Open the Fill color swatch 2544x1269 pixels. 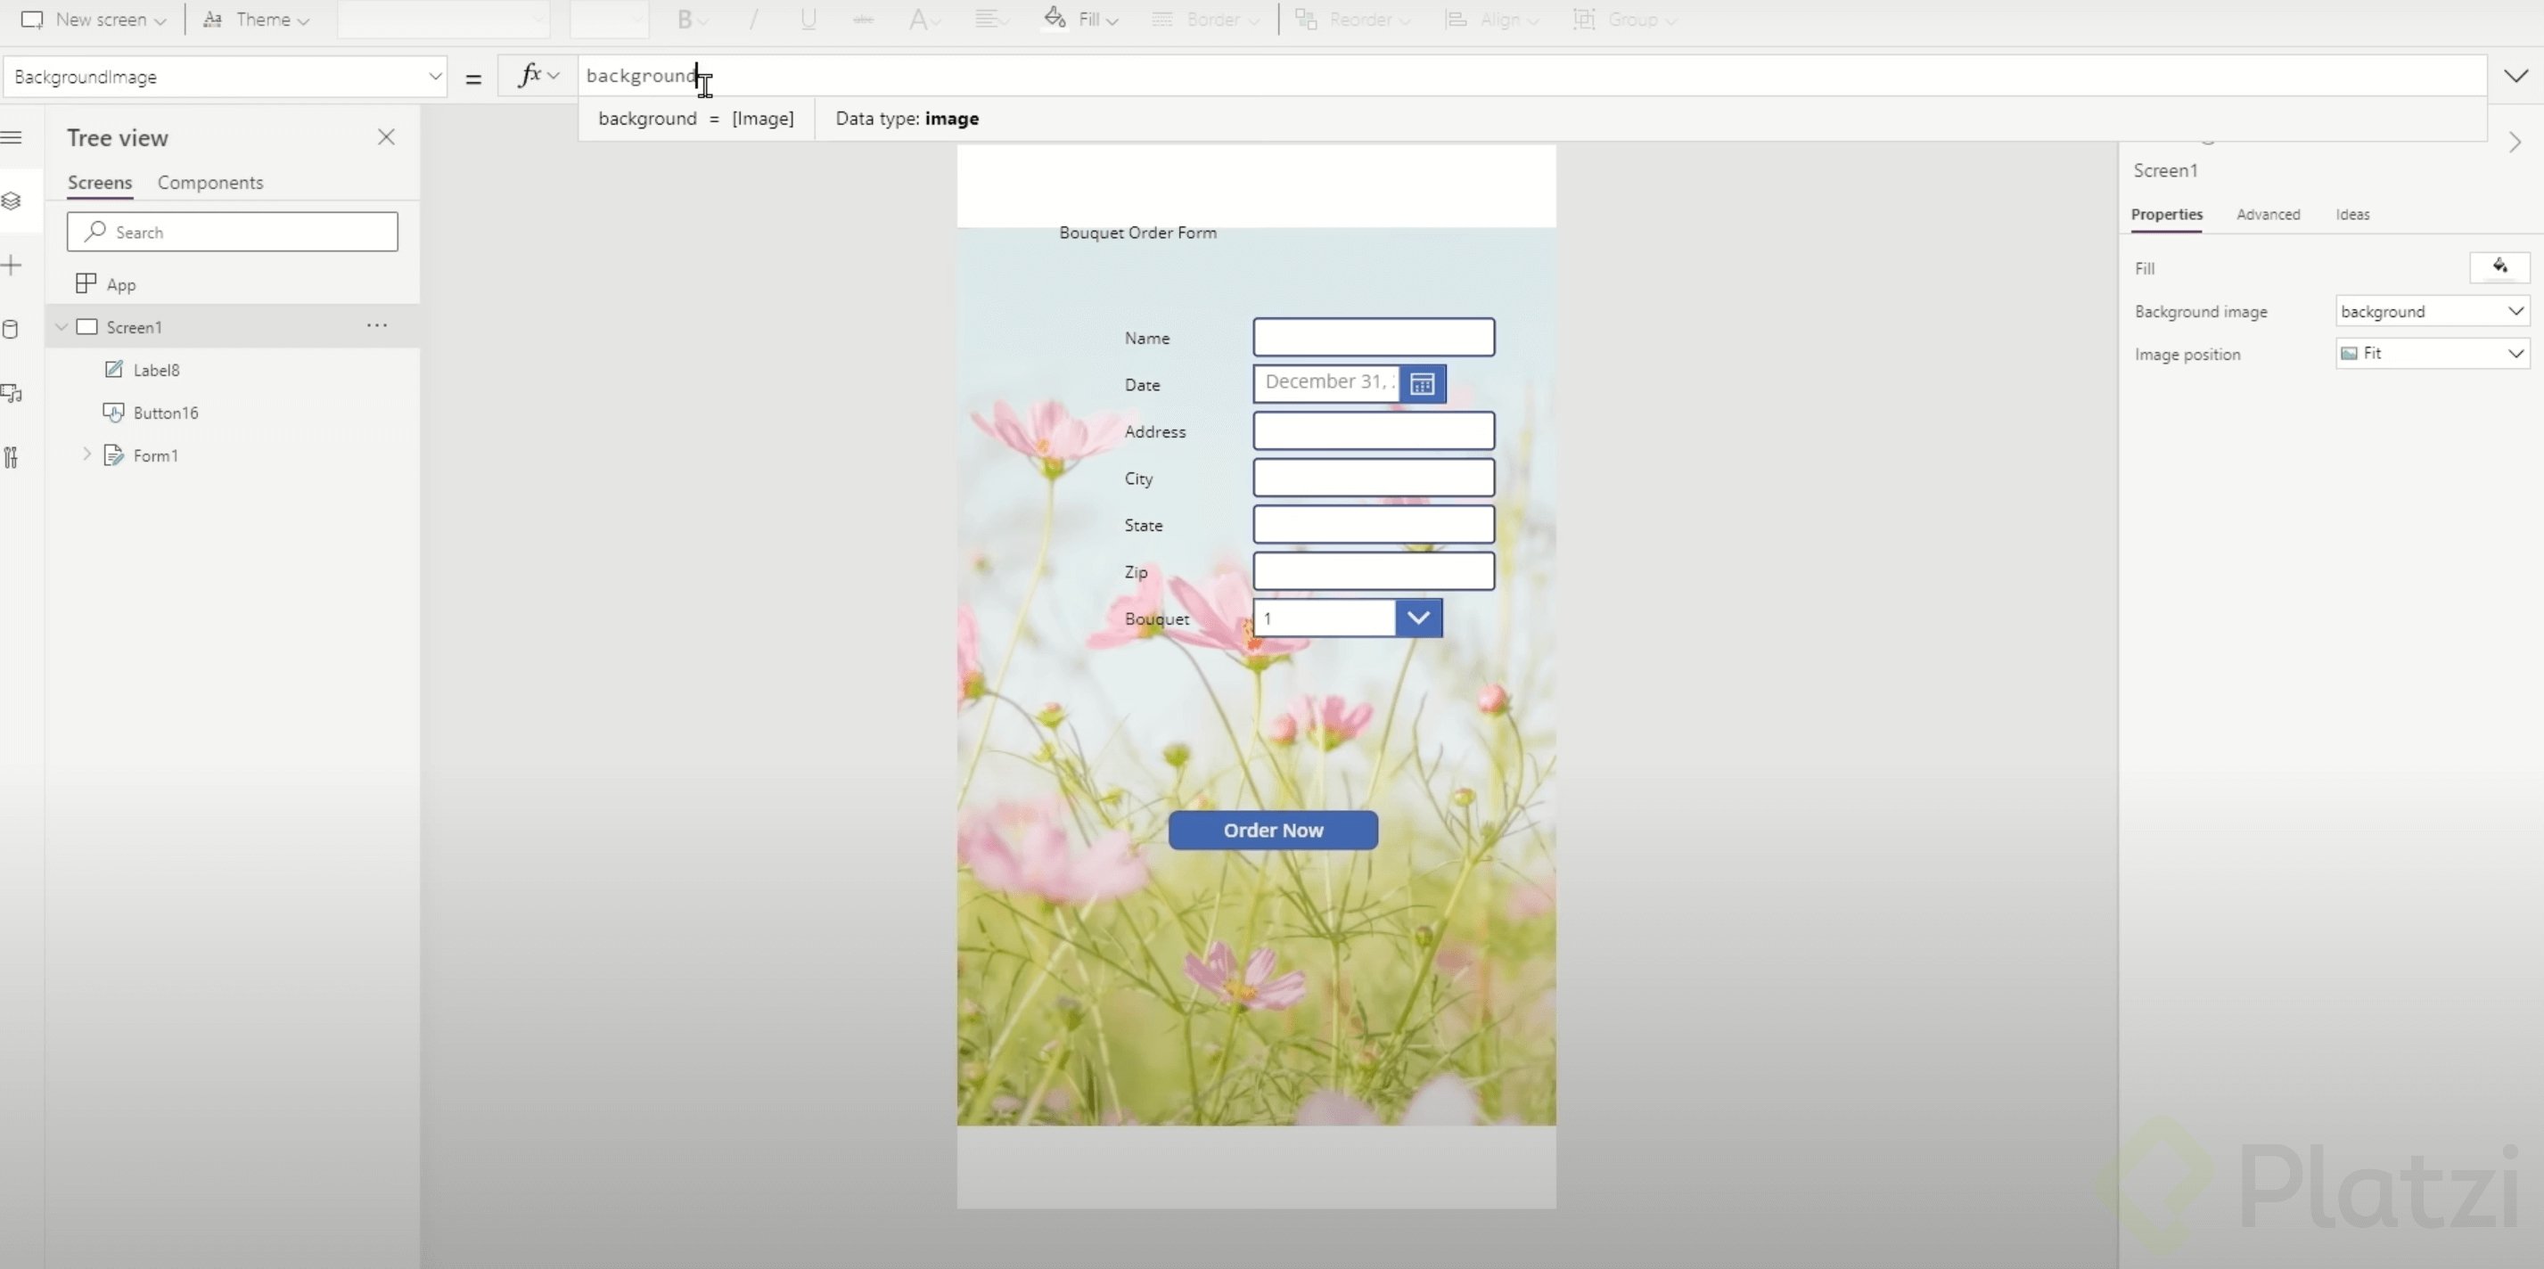click(x=2499, y=266)
